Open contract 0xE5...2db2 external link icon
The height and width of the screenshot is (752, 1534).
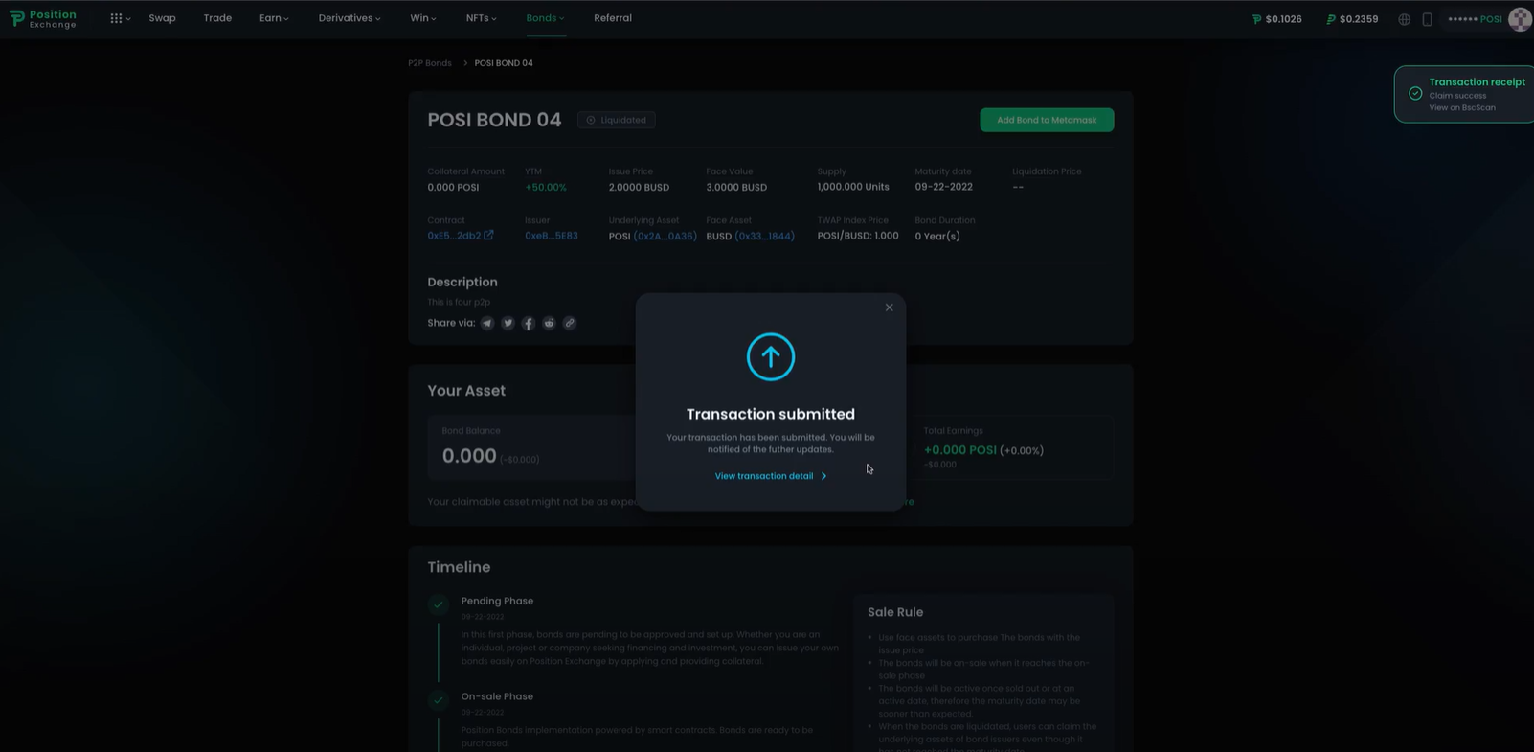pyautogui.click(x=488, y=236)
